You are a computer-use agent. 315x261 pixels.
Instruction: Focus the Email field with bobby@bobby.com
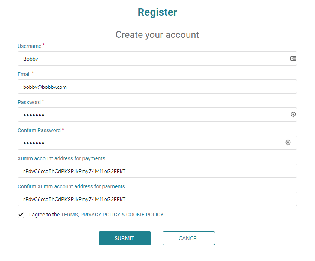(x=157, y=87)
